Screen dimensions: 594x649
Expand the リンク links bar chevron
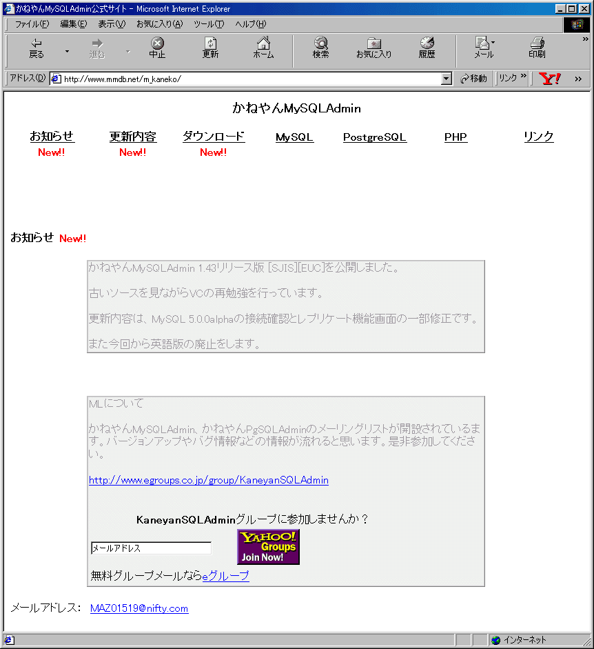tap(524, 76)
